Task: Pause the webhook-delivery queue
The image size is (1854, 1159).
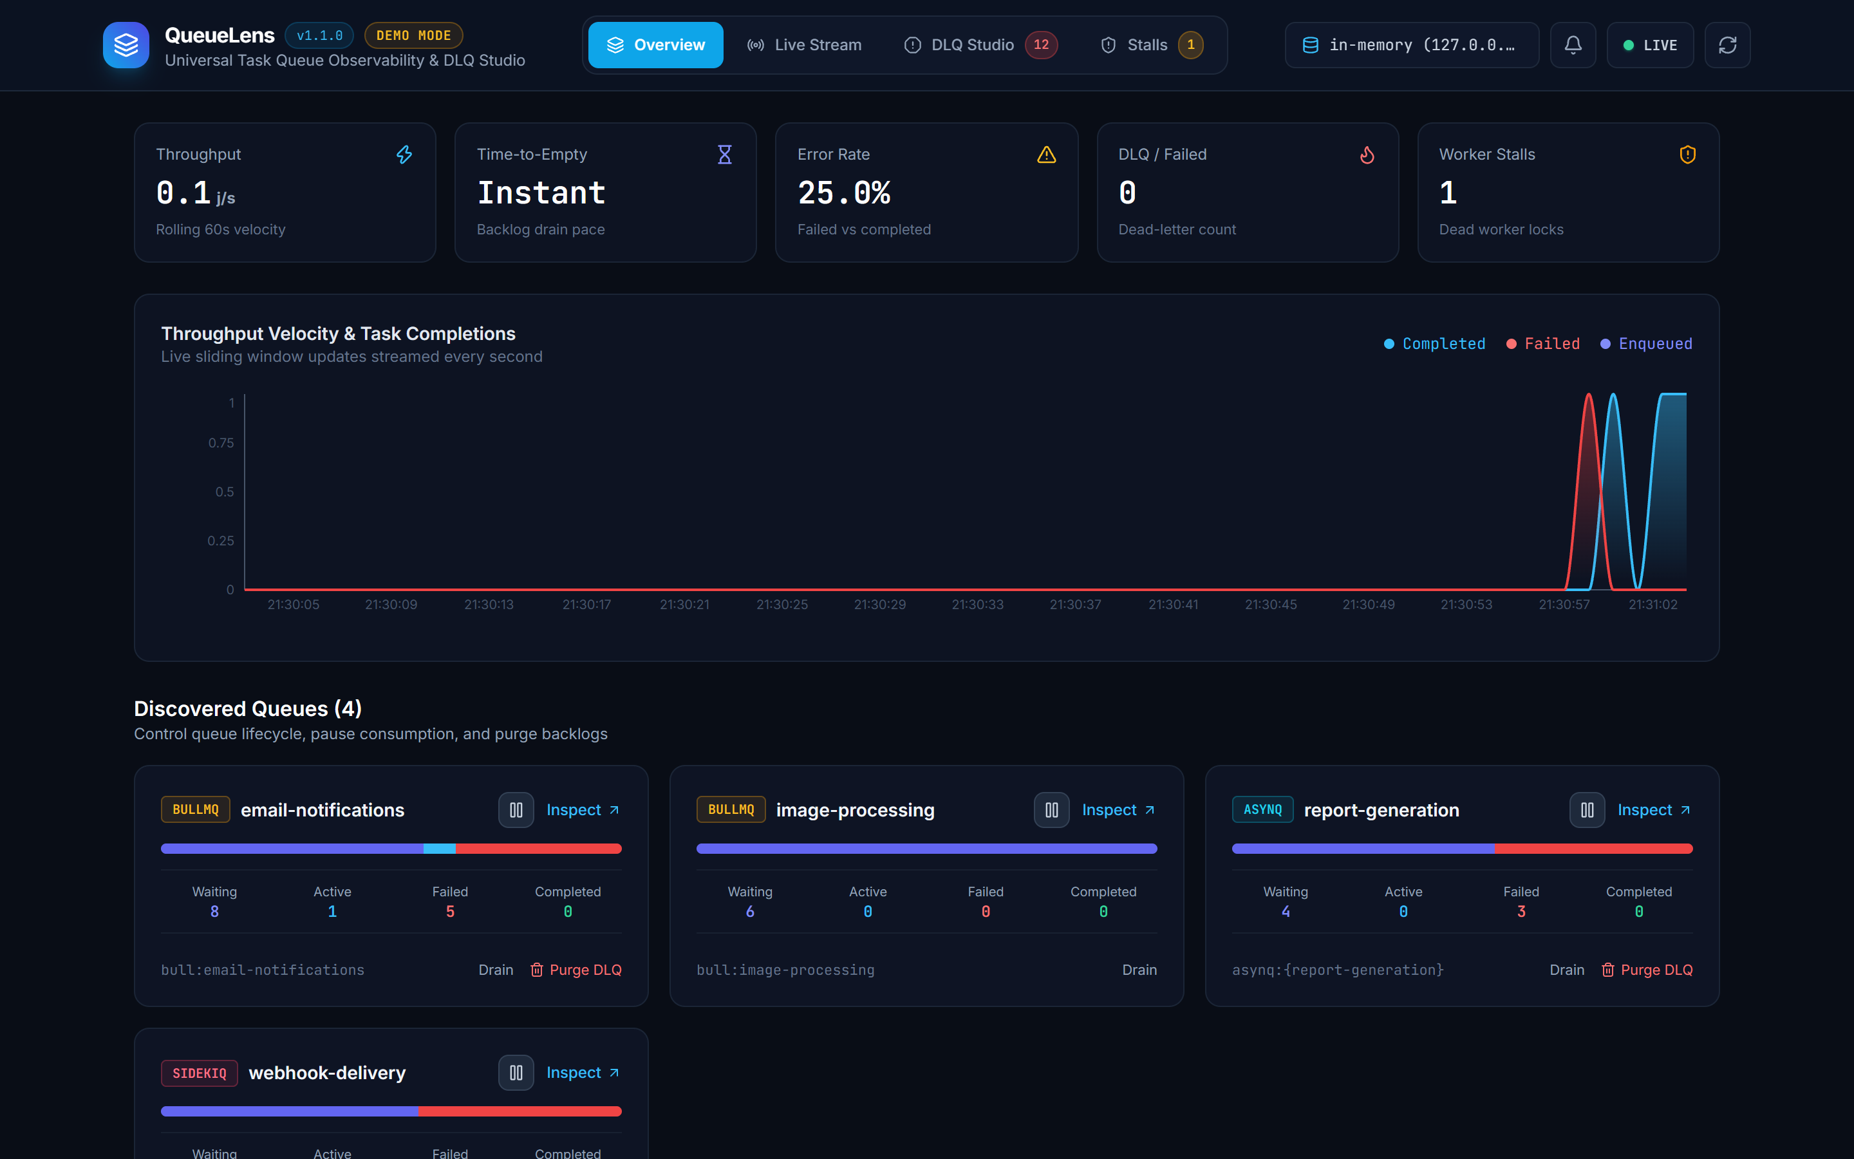Action: [516, 1073]
